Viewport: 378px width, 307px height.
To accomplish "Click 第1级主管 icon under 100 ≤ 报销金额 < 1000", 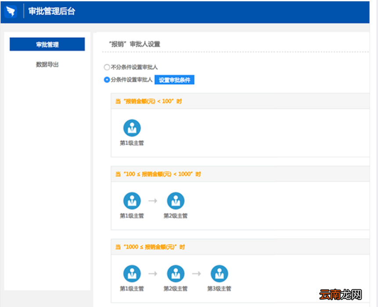I will pyautogui.click(x=132, y=201).
